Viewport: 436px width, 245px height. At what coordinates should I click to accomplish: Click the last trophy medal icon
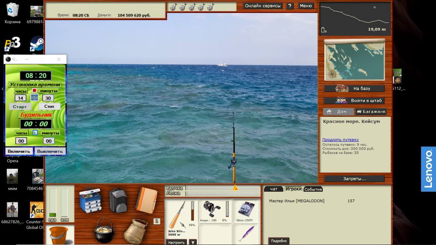[x=211, y=7]
